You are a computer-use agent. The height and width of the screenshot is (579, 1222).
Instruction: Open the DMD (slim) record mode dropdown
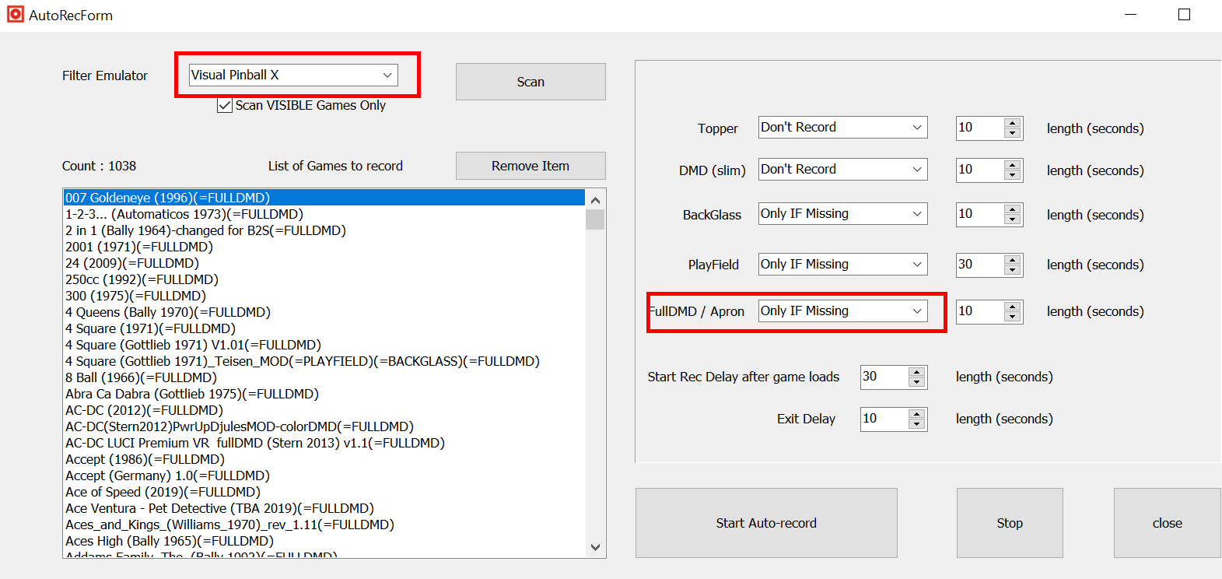tap(843, 170)
